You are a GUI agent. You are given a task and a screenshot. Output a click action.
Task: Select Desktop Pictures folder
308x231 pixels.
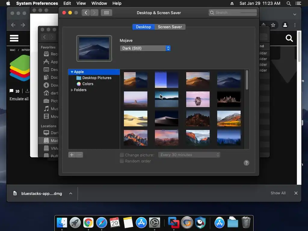[x=94, y=78]
